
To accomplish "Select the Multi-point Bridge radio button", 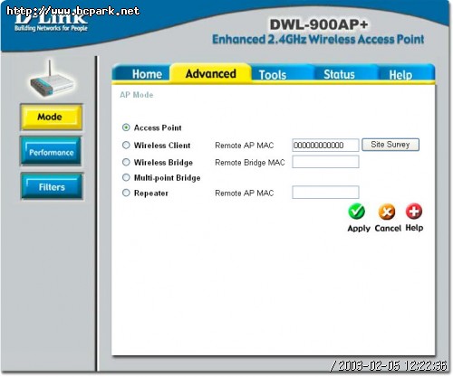I will point(126,177).
